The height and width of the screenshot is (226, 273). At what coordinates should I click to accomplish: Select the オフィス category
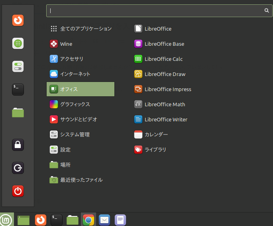(81, 89)
